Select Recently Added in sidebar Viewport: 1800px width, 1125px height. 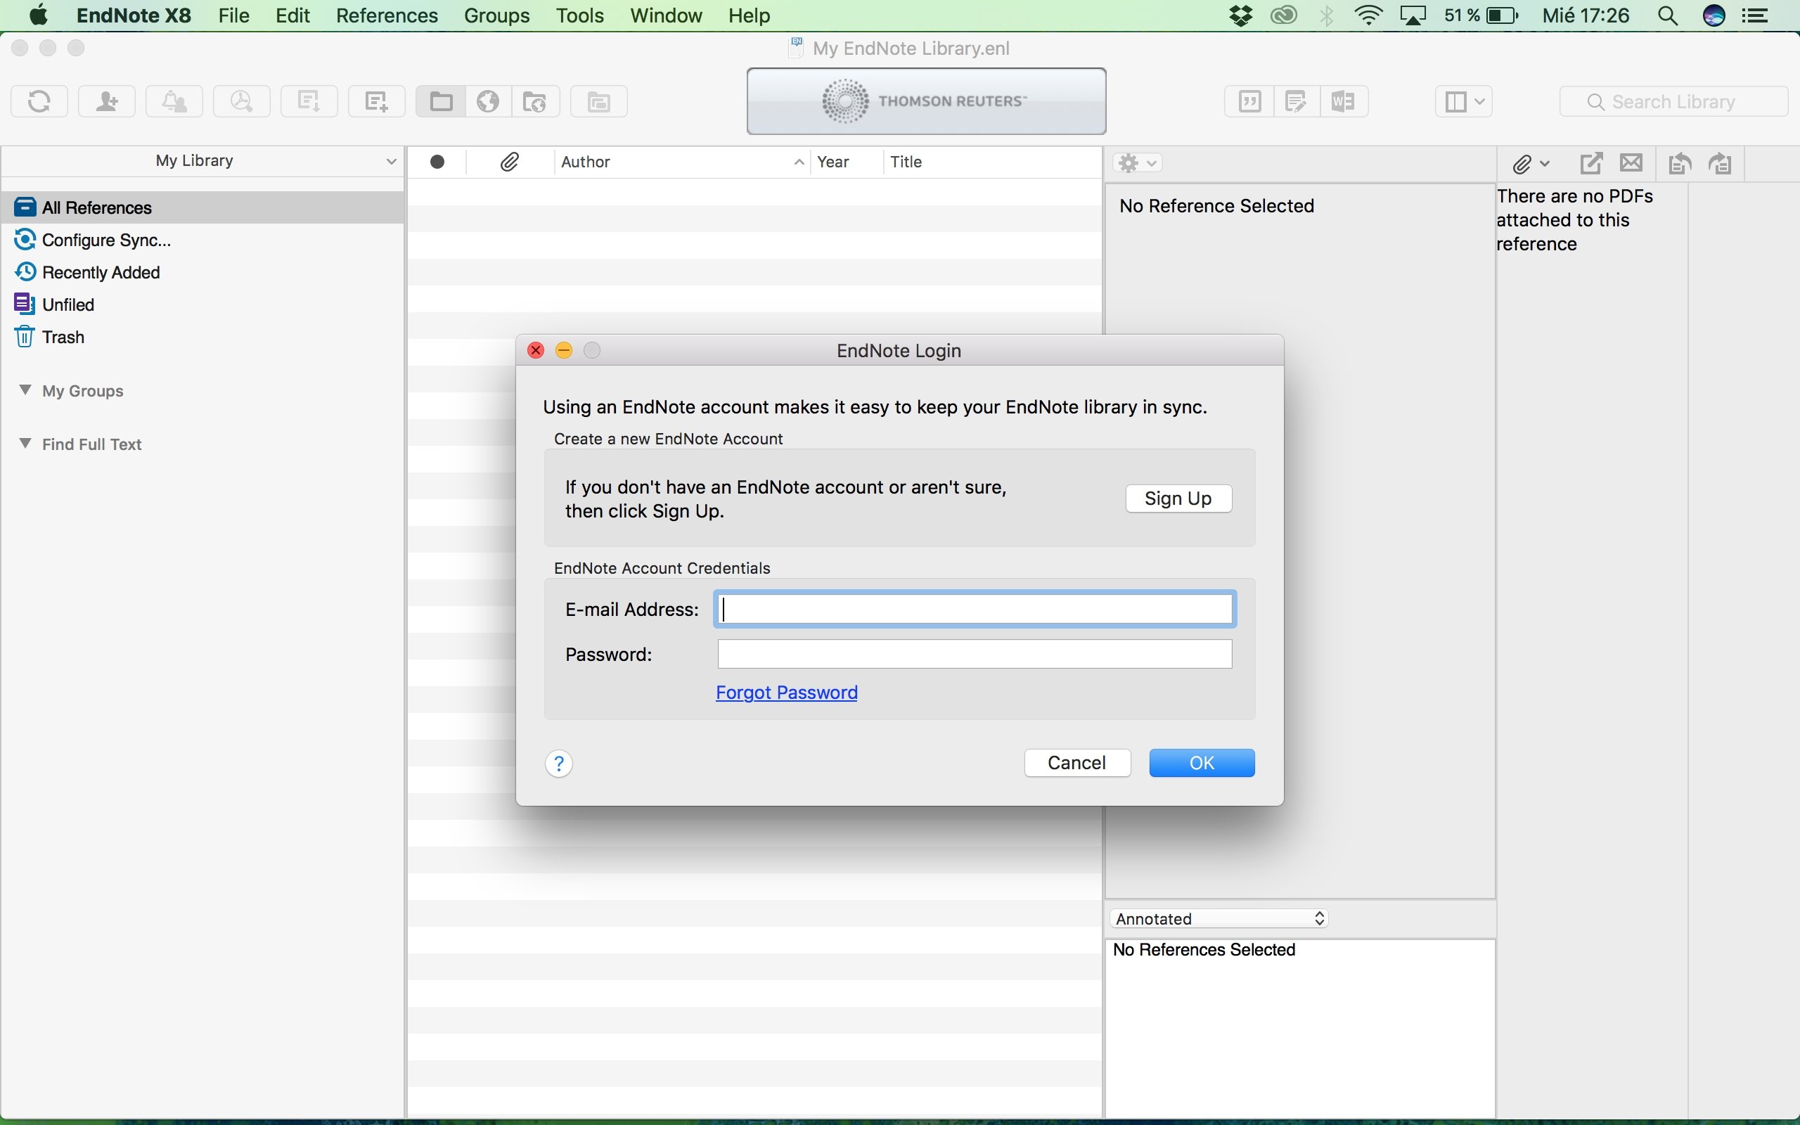[x=100, y=271]
